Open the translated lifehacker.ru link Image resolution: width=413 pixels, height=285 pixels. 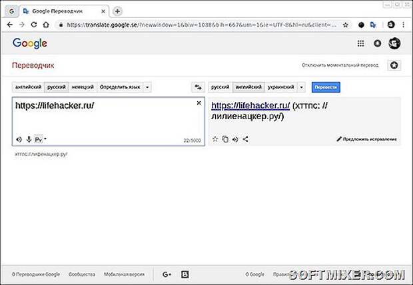coord(250,106)
